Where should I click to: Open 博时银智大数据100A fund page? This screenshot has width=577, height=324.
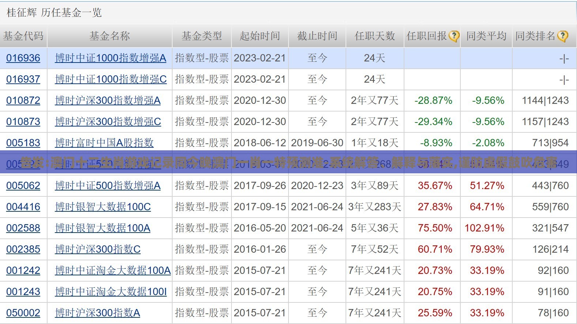[x=102, y=228]
